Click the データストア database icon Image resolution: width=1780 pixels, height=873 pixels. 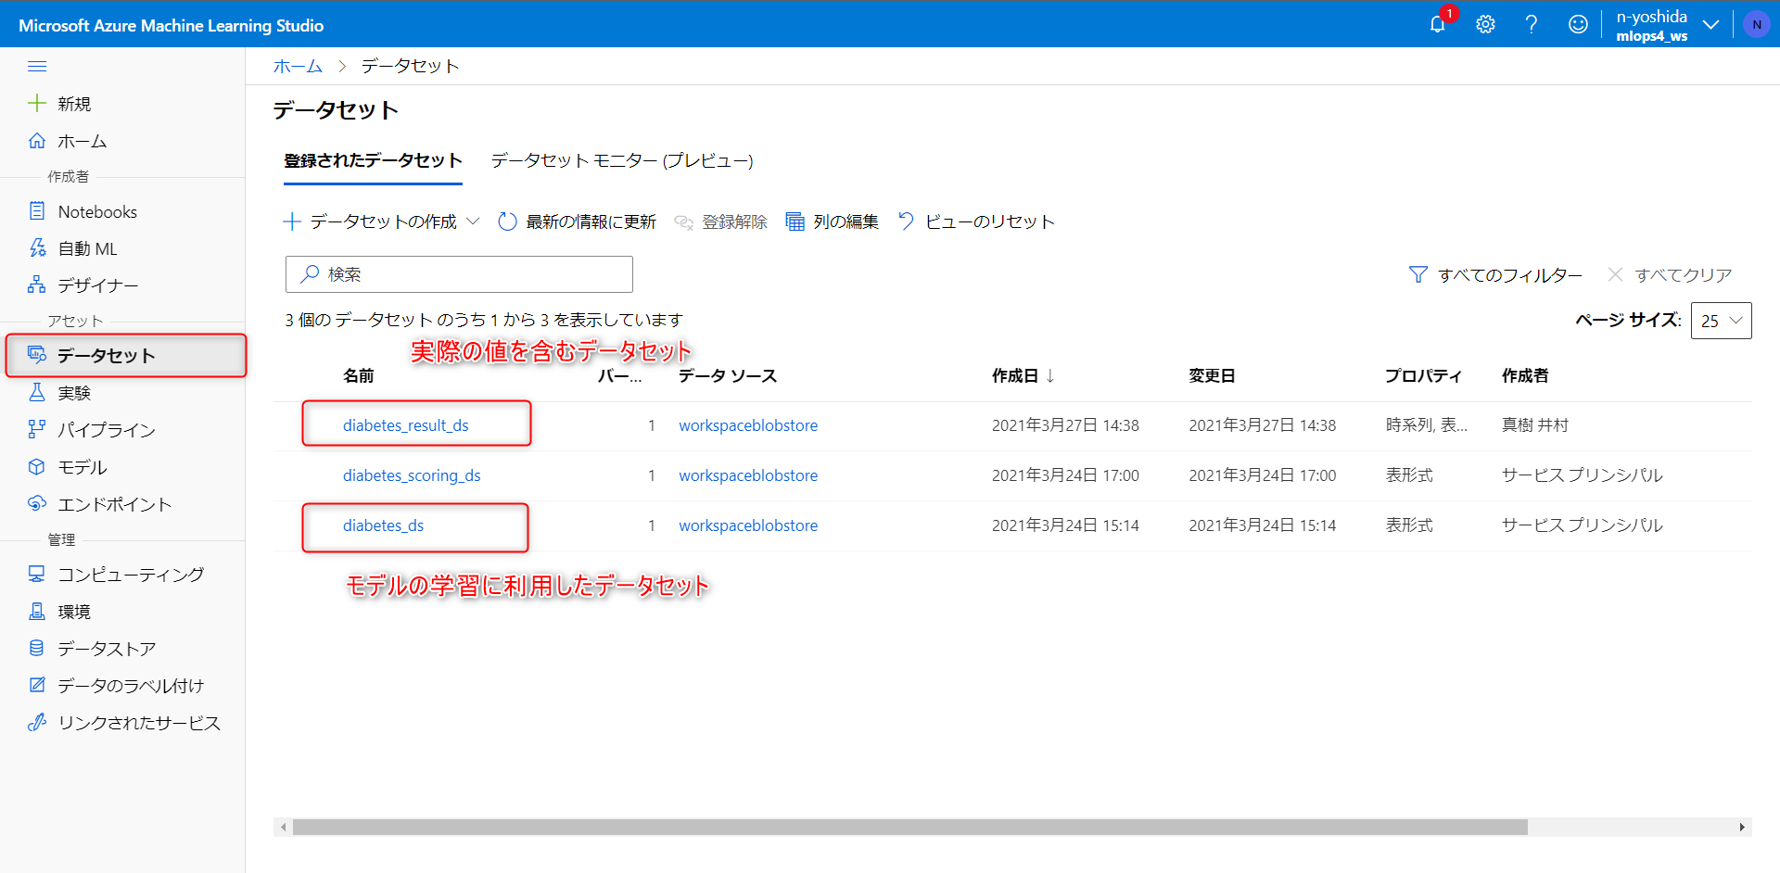point(37,649)
